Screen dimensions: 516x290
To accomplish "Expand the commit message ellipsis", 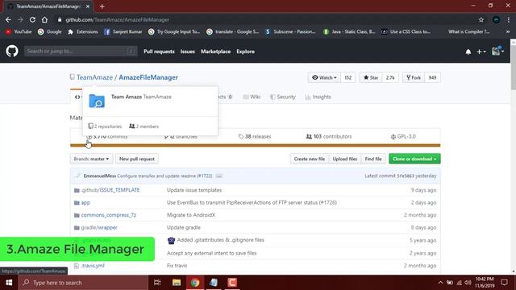I will (x=218, y=176).
